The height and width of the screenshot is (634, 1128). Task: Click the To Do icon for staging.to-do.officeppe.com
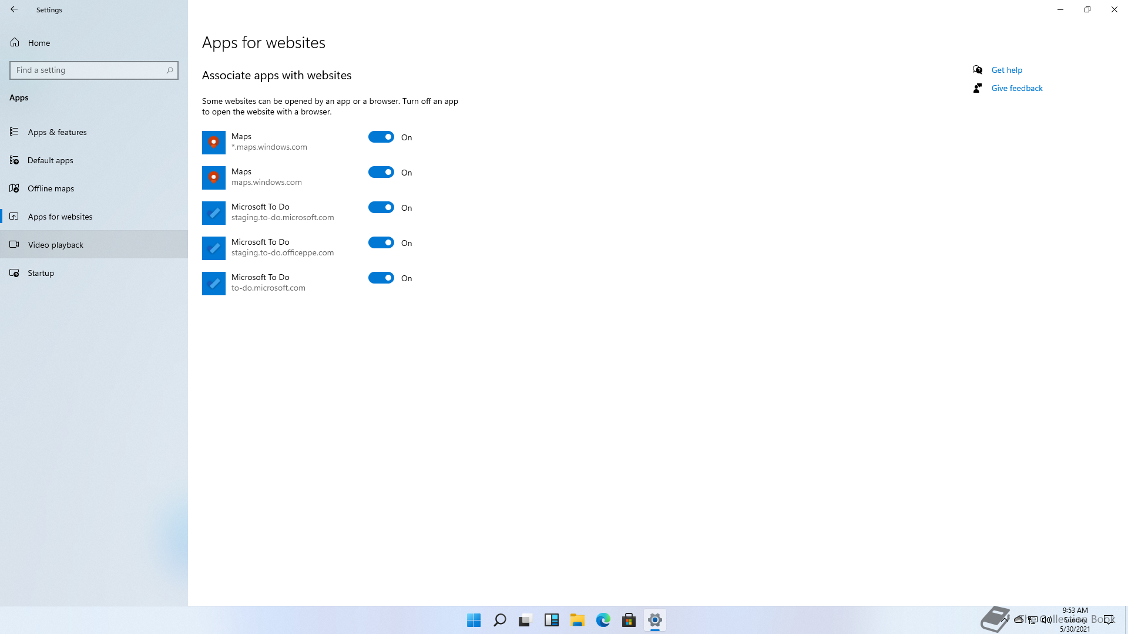(x=214, y=248)
